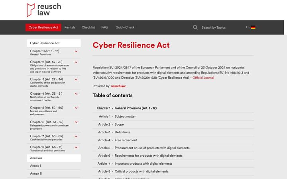Viewport: 287px width, 179px height.
Task: Select Cyber Resilience Act sidebar heading
Action: click(54, 43)
